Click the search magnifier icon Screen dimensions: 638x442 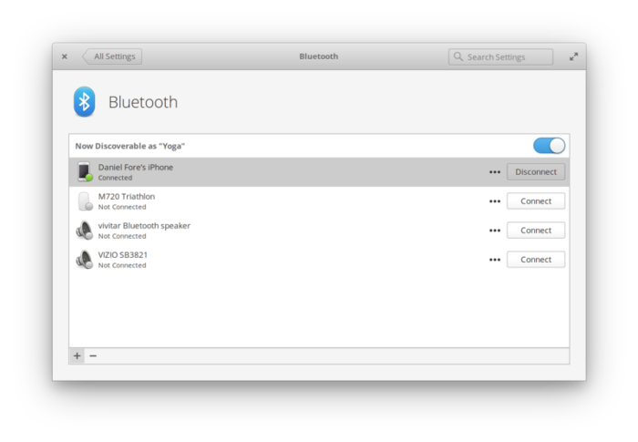(x=458, y=57)
